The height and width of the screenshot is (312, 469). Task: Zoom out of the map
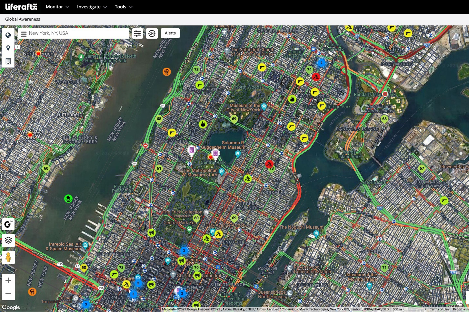8,294
